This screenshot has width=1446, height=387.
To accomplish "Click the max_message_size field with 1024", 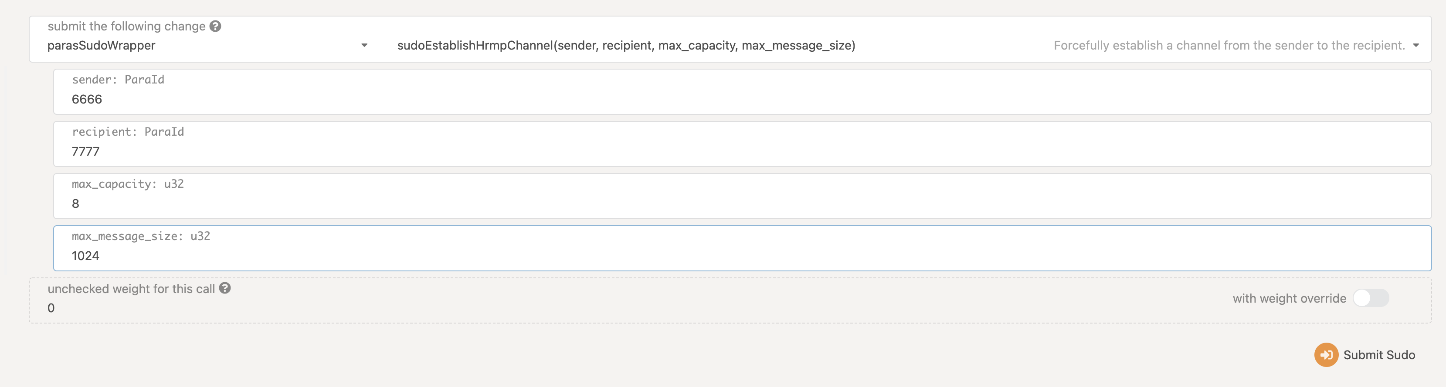I will click(85, 256).
